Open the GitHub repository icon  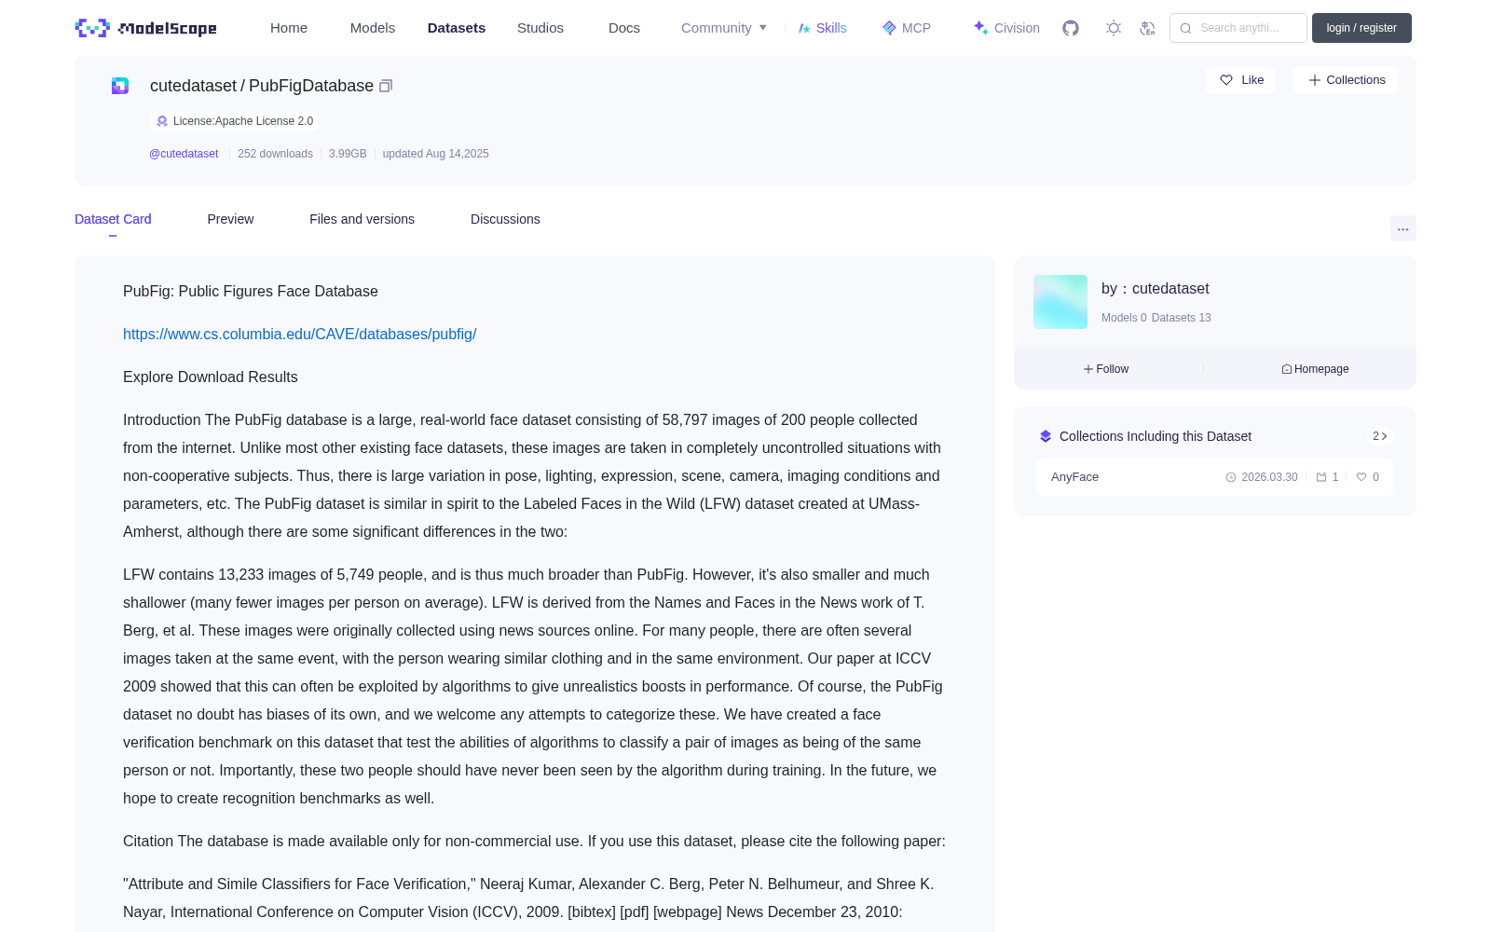pos(1071,28)
